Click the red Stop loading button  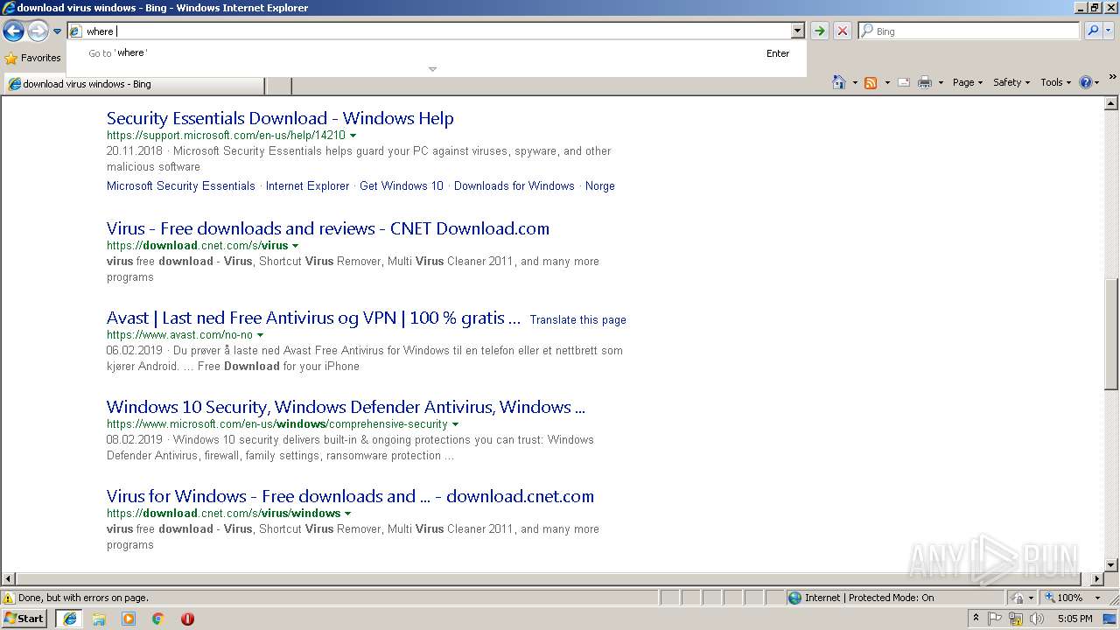842,31
